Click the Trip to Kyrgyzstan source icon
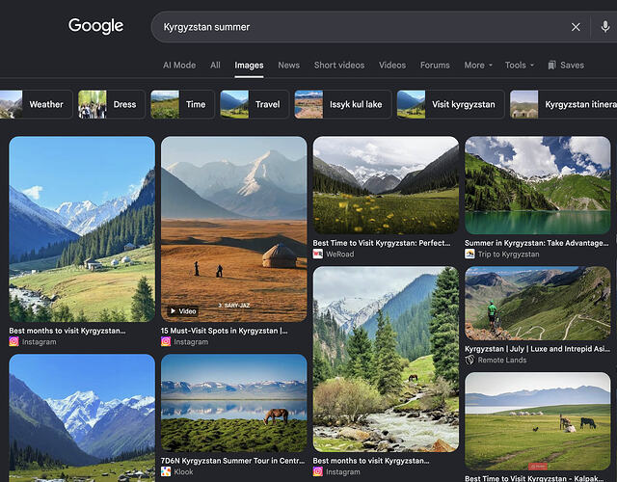The image size is (617, 482). (469, 254)
